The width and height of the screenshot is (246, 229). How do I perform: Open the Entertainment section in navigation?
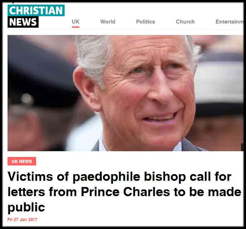(229, 21)
